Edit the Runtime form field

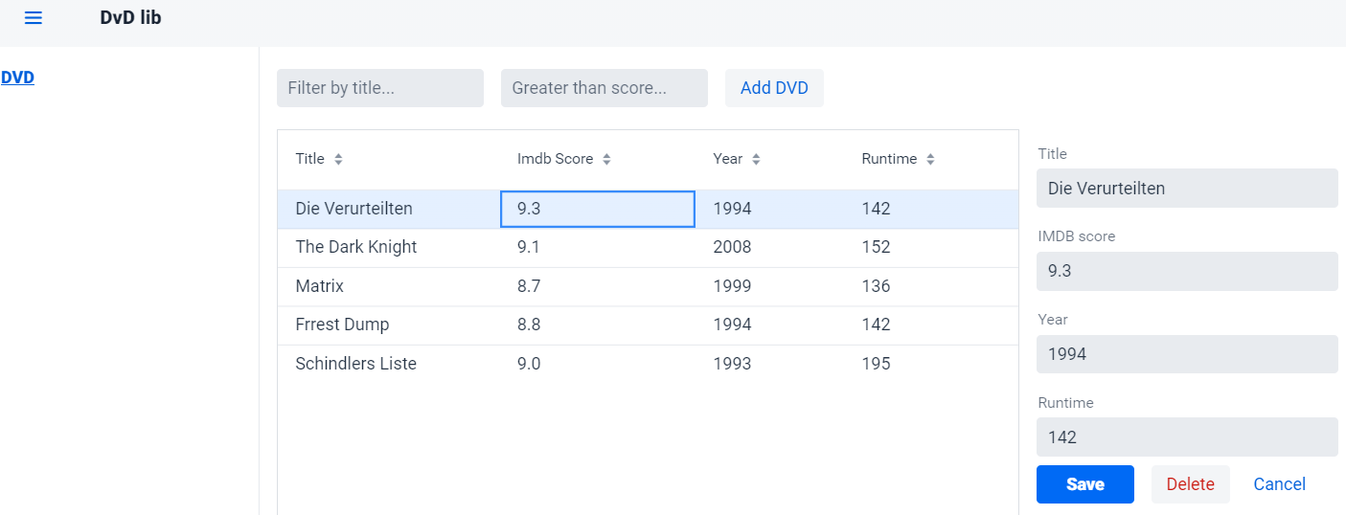tap(1187, 437)
